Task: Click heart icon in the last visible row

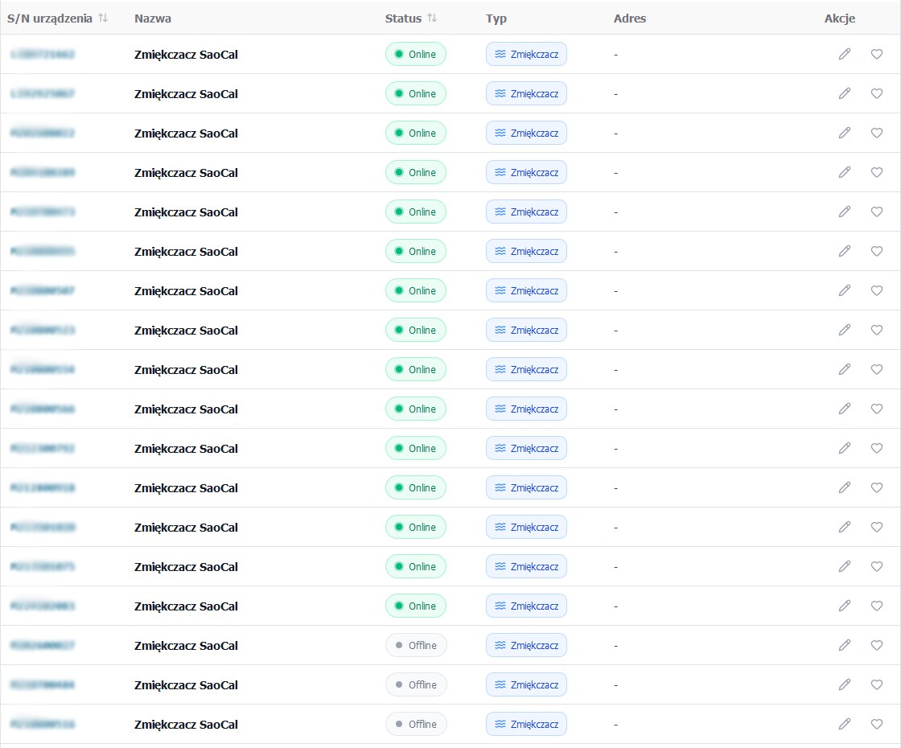Action: click(x=877, y=724)
